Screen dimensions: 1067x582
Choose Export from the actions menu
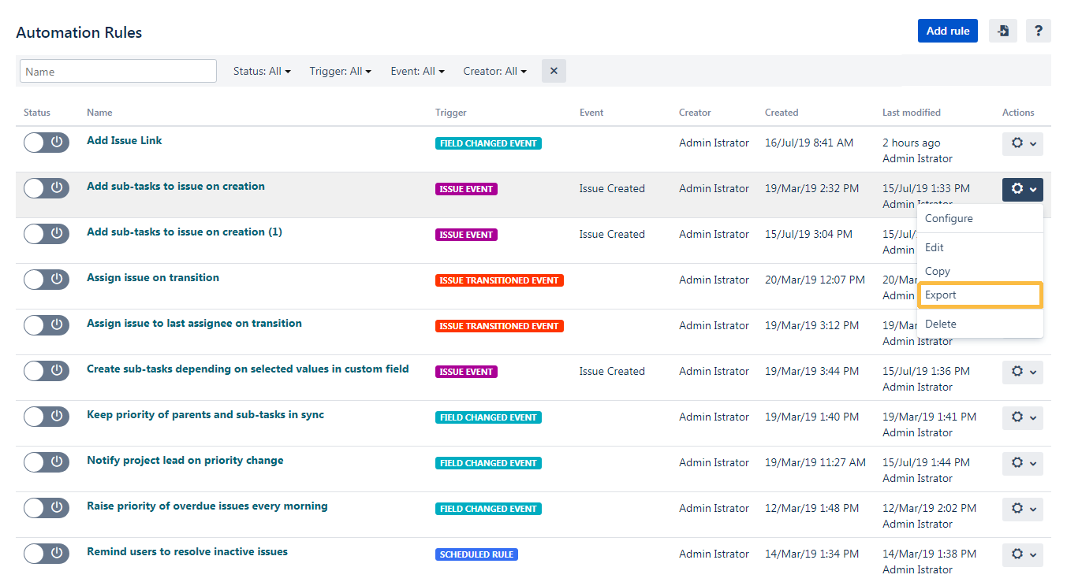coord(980,295)
